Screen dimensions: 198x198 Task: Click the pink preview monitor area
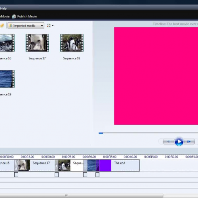156,76
